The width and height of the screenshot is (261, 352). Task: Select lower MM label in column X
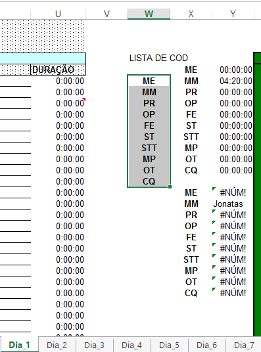point(191,204)
